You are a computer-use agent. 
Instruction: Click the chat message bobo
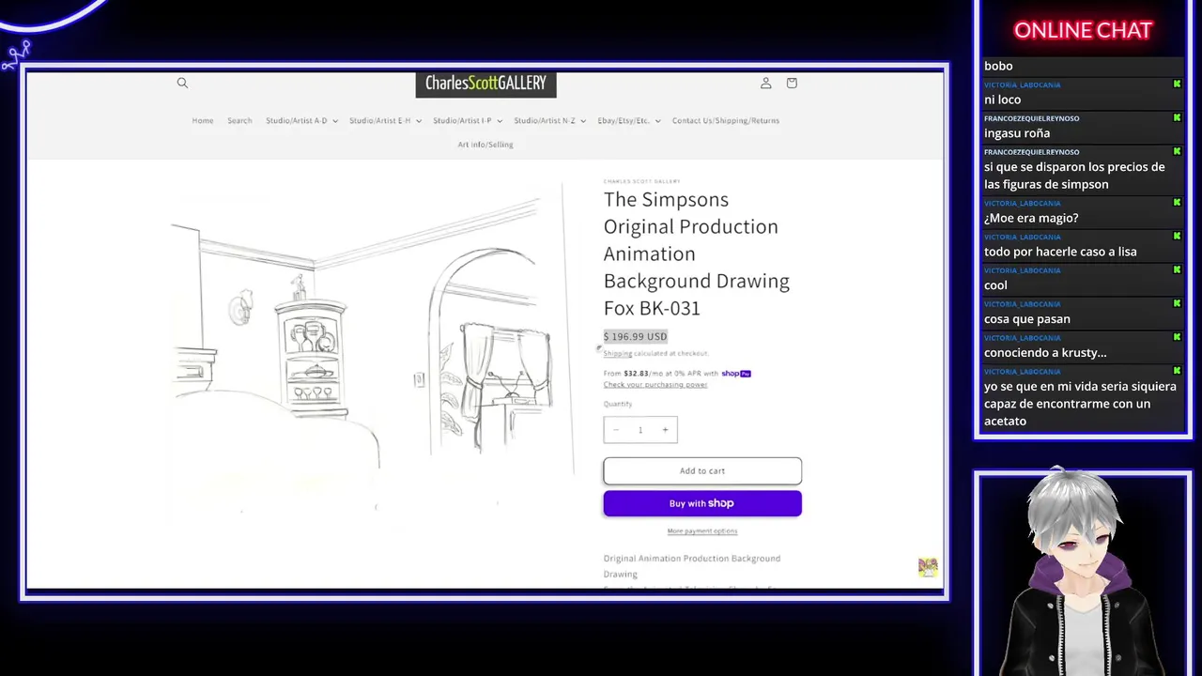[x=998, y=66]
